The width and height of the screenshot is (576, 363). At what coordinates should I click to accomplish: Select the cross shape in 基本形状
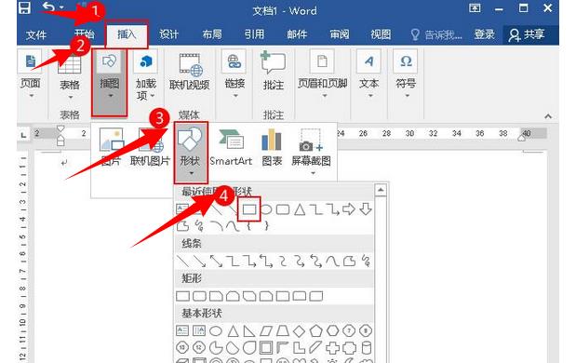332,347
